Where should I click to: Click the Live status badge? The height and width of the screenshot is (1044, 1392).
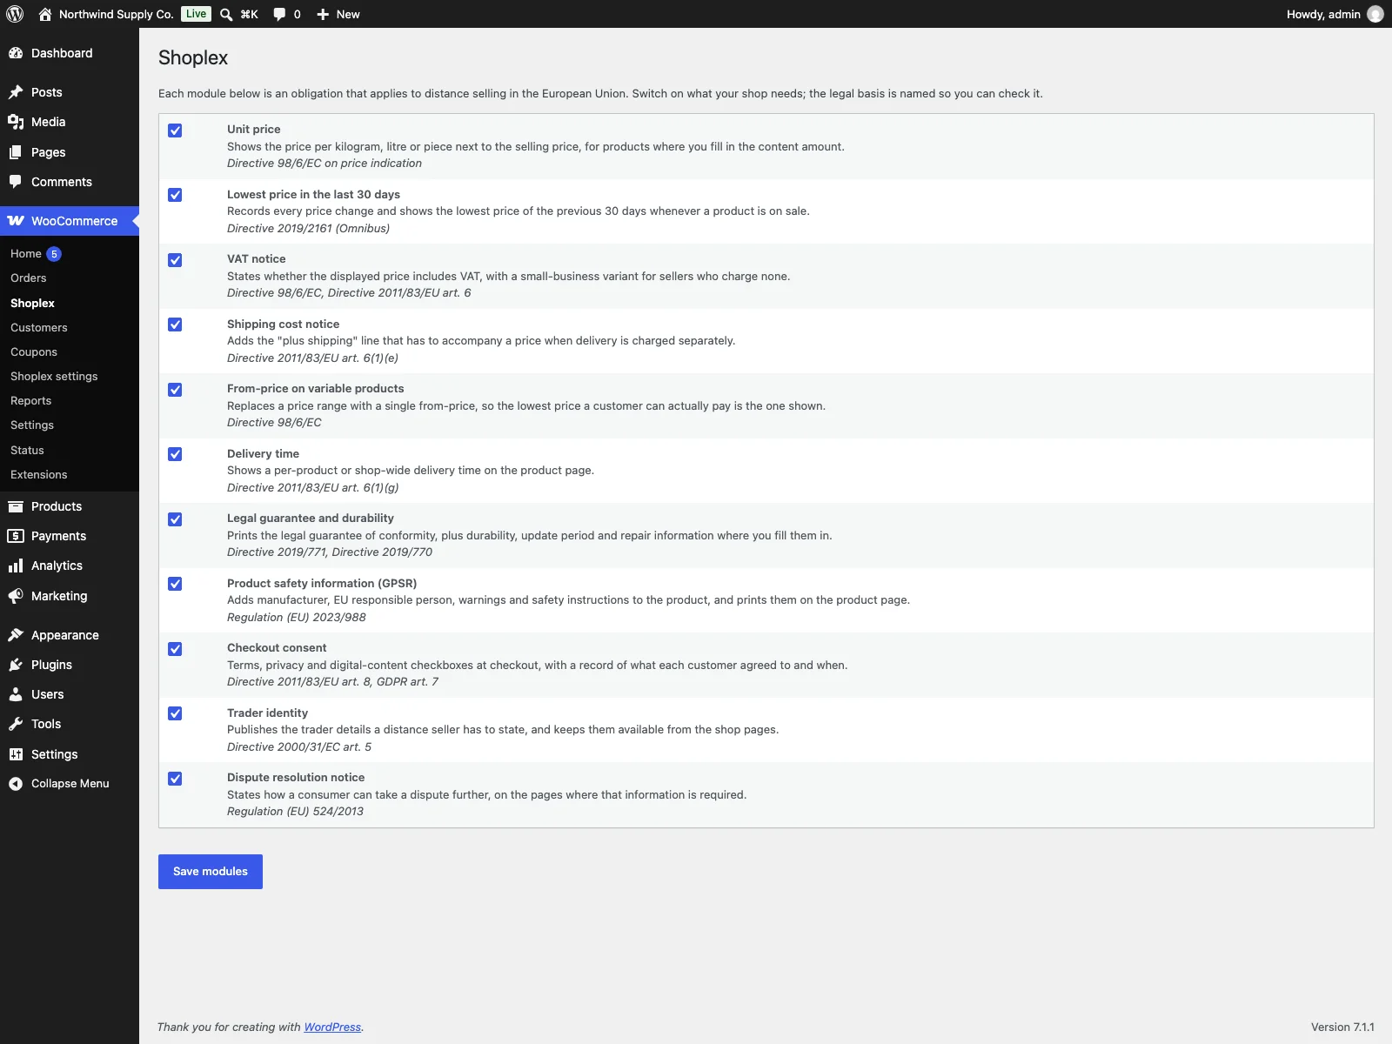(x=197, y=14)
